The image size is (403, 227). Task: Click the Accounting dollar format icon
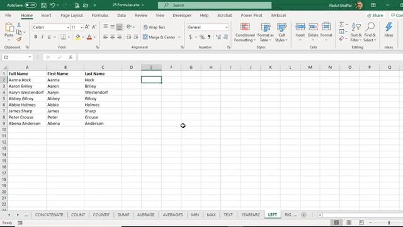point(190,37)
